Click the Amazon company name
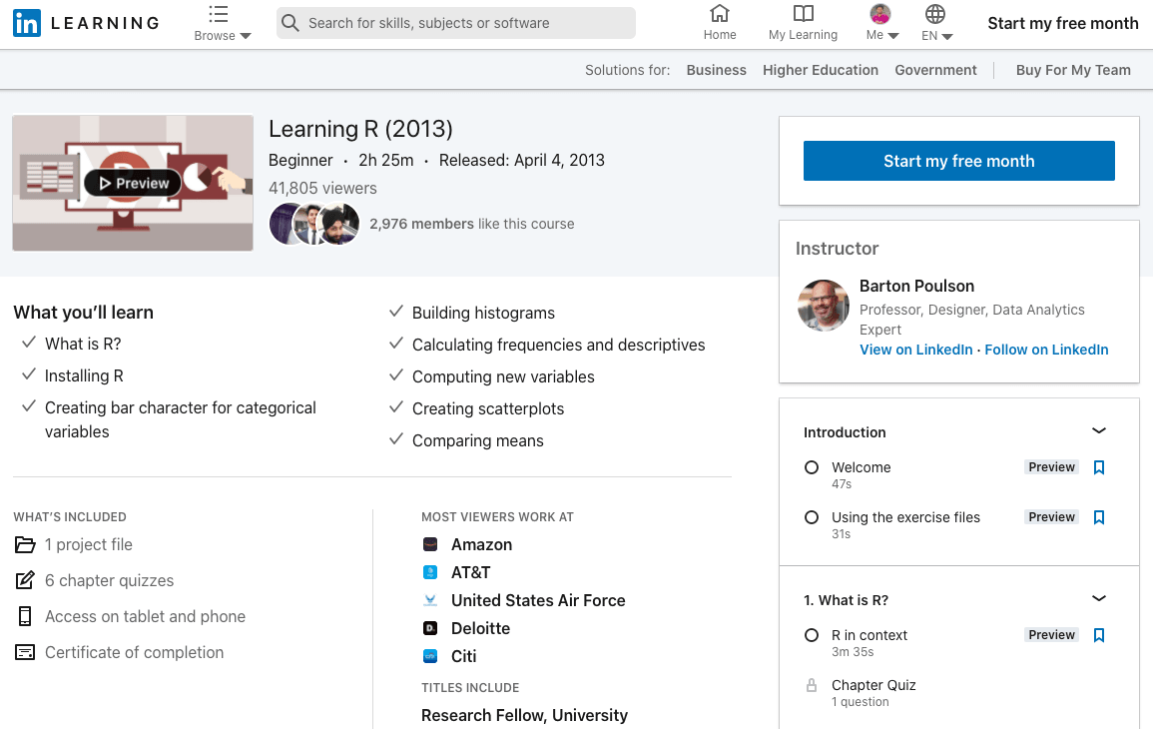 coord(481,544)
